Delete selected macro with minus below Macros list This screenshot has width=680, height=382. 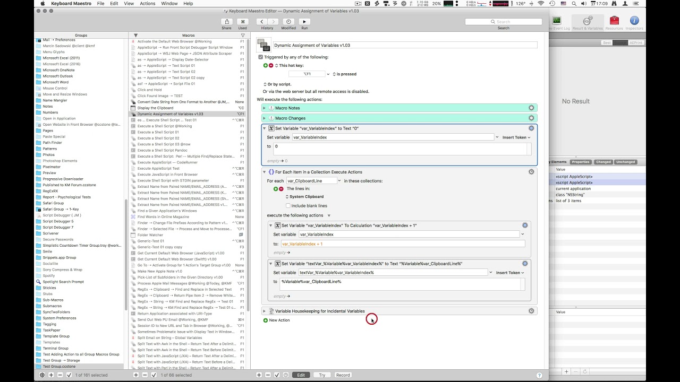coord(144,375)
